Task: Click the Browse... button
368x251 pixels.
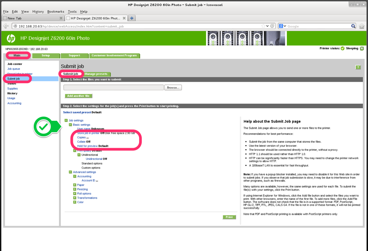Action: [173, 87]
